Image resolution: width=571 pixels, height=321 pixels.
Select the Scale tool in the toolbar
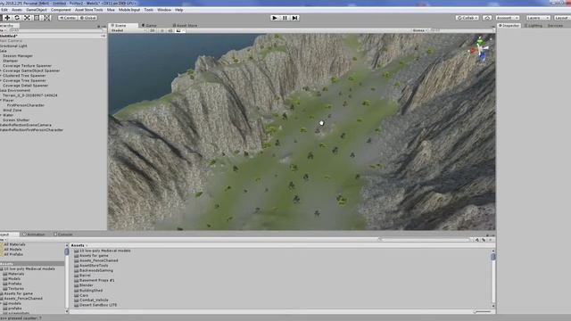click(27, 18)
